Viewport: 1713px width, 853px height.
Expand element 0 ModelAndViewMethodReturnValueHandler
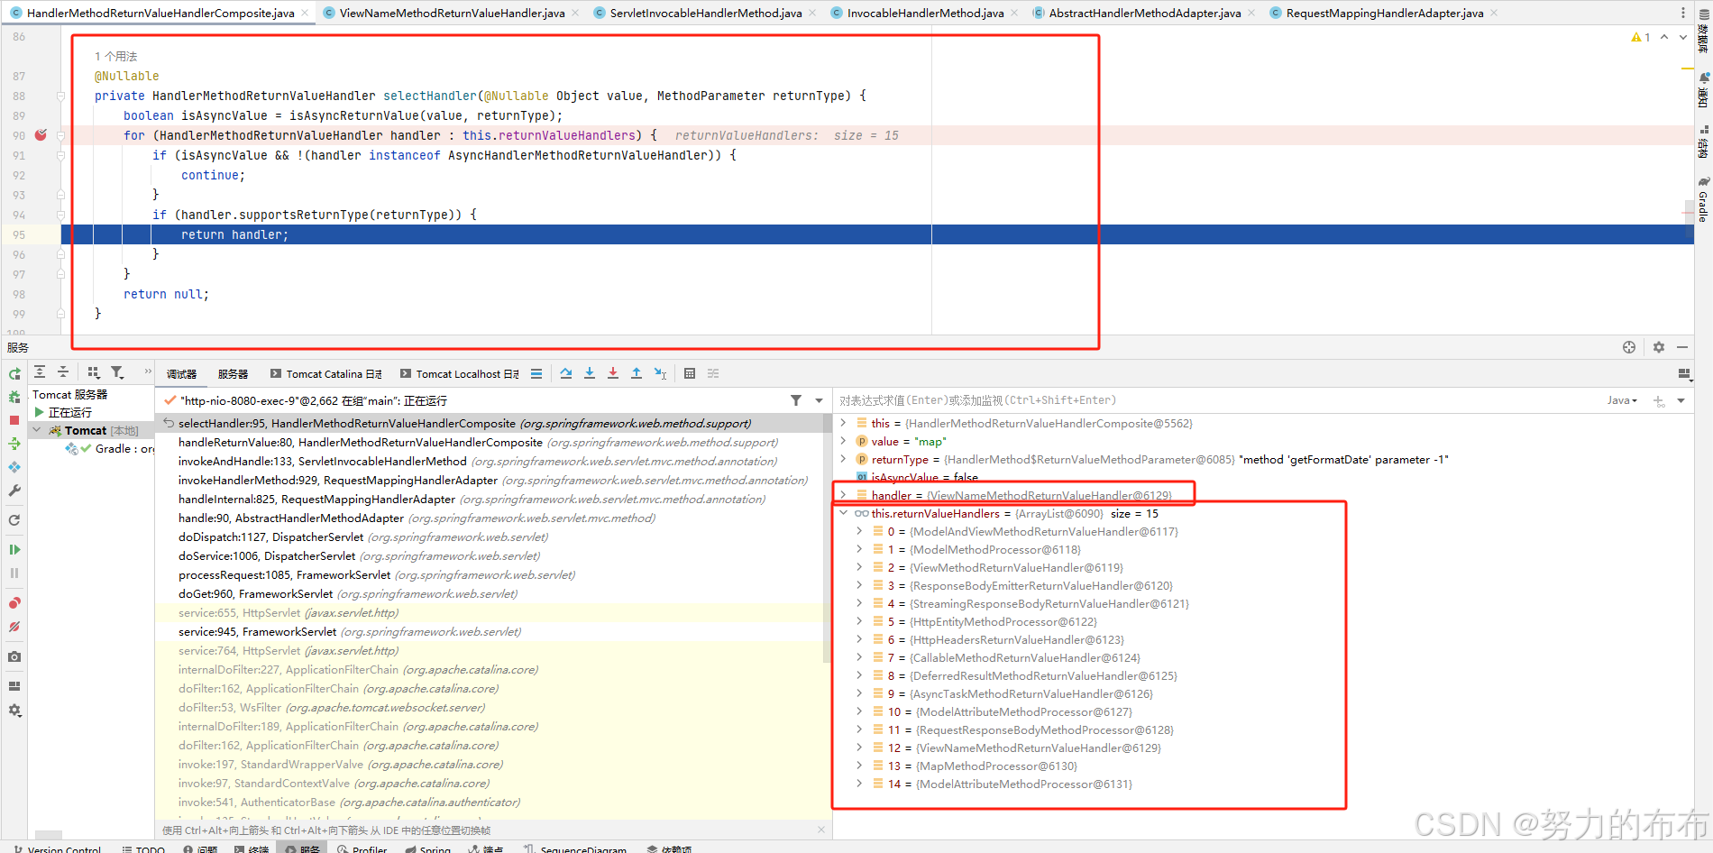pos(859,531)
